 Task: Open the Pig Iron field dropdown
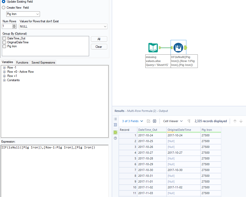38,14
